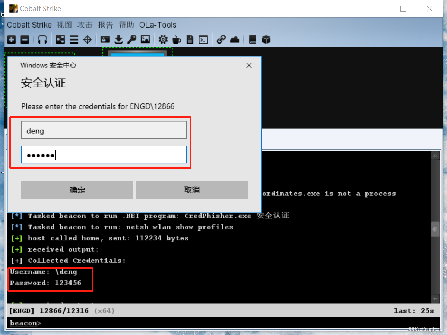Open the OLa-Tools menu
The height and width of the screenshot is (335, 447).
pos(158,25)
